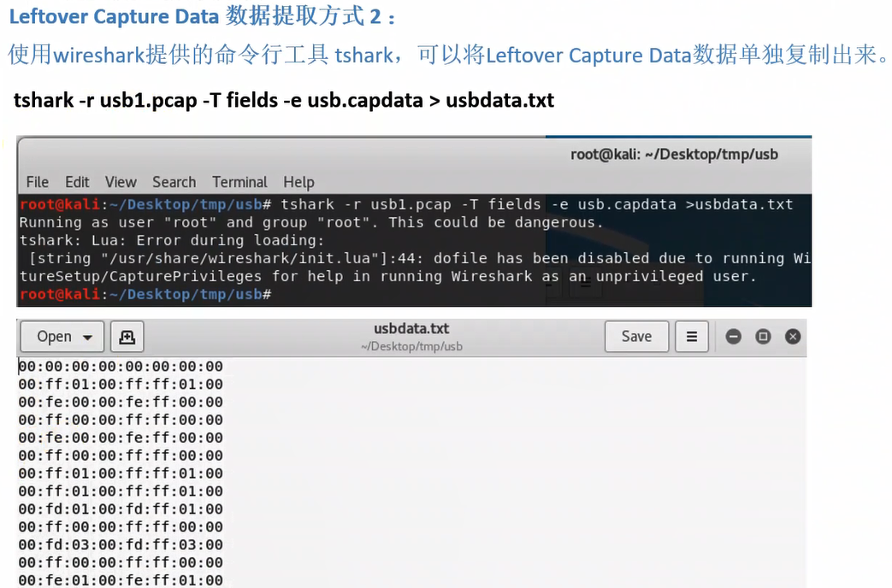This screenshot has height=588, width=892.
Task: Create a new document with the new-tab icon
Action: point(127,337)
